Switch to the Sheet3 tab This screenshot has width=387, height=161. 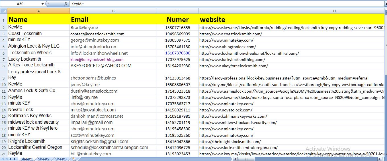point(61,159)
